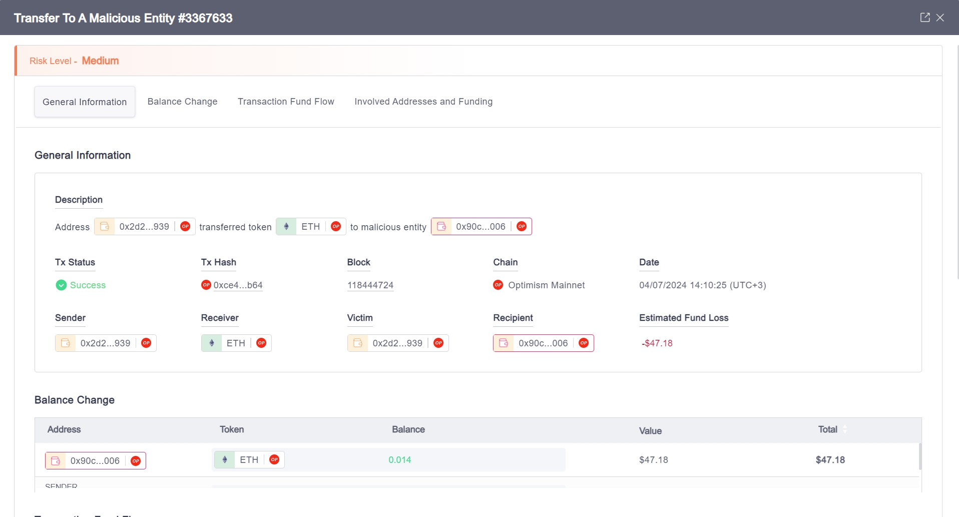
Task: Switch to the Balance Change tab
Action: (182, 102)
